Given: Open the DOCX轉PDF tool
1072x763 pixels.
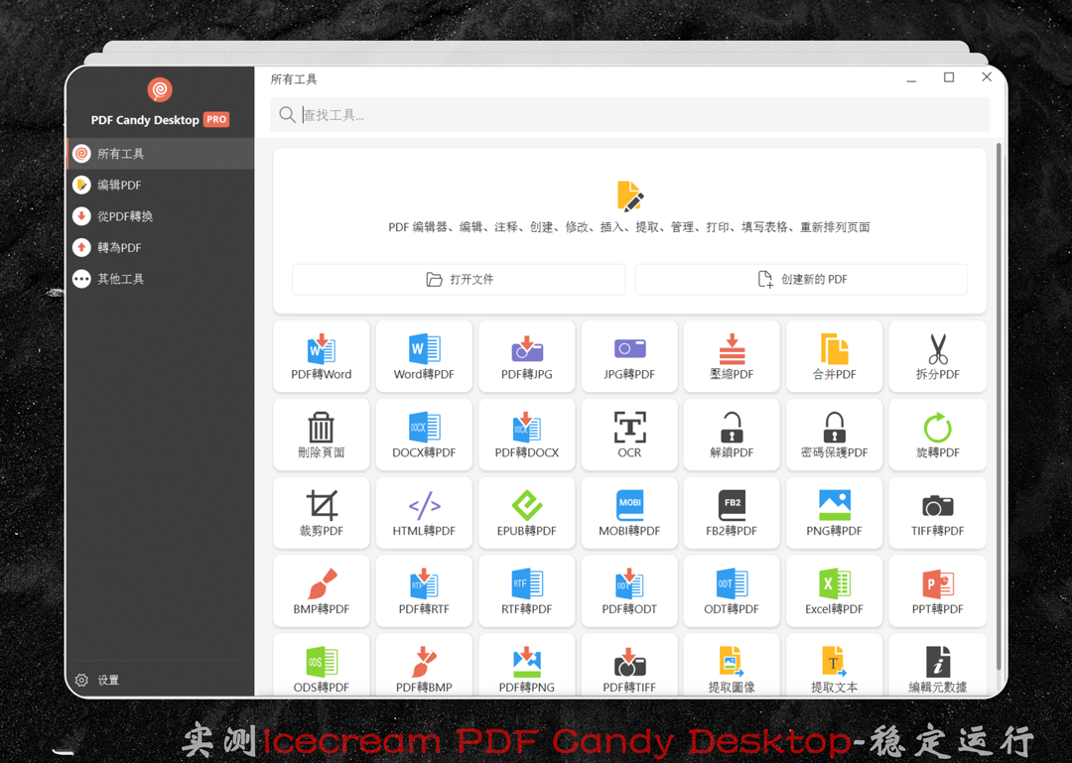Looking at the screenshot, I should [424, 435].
